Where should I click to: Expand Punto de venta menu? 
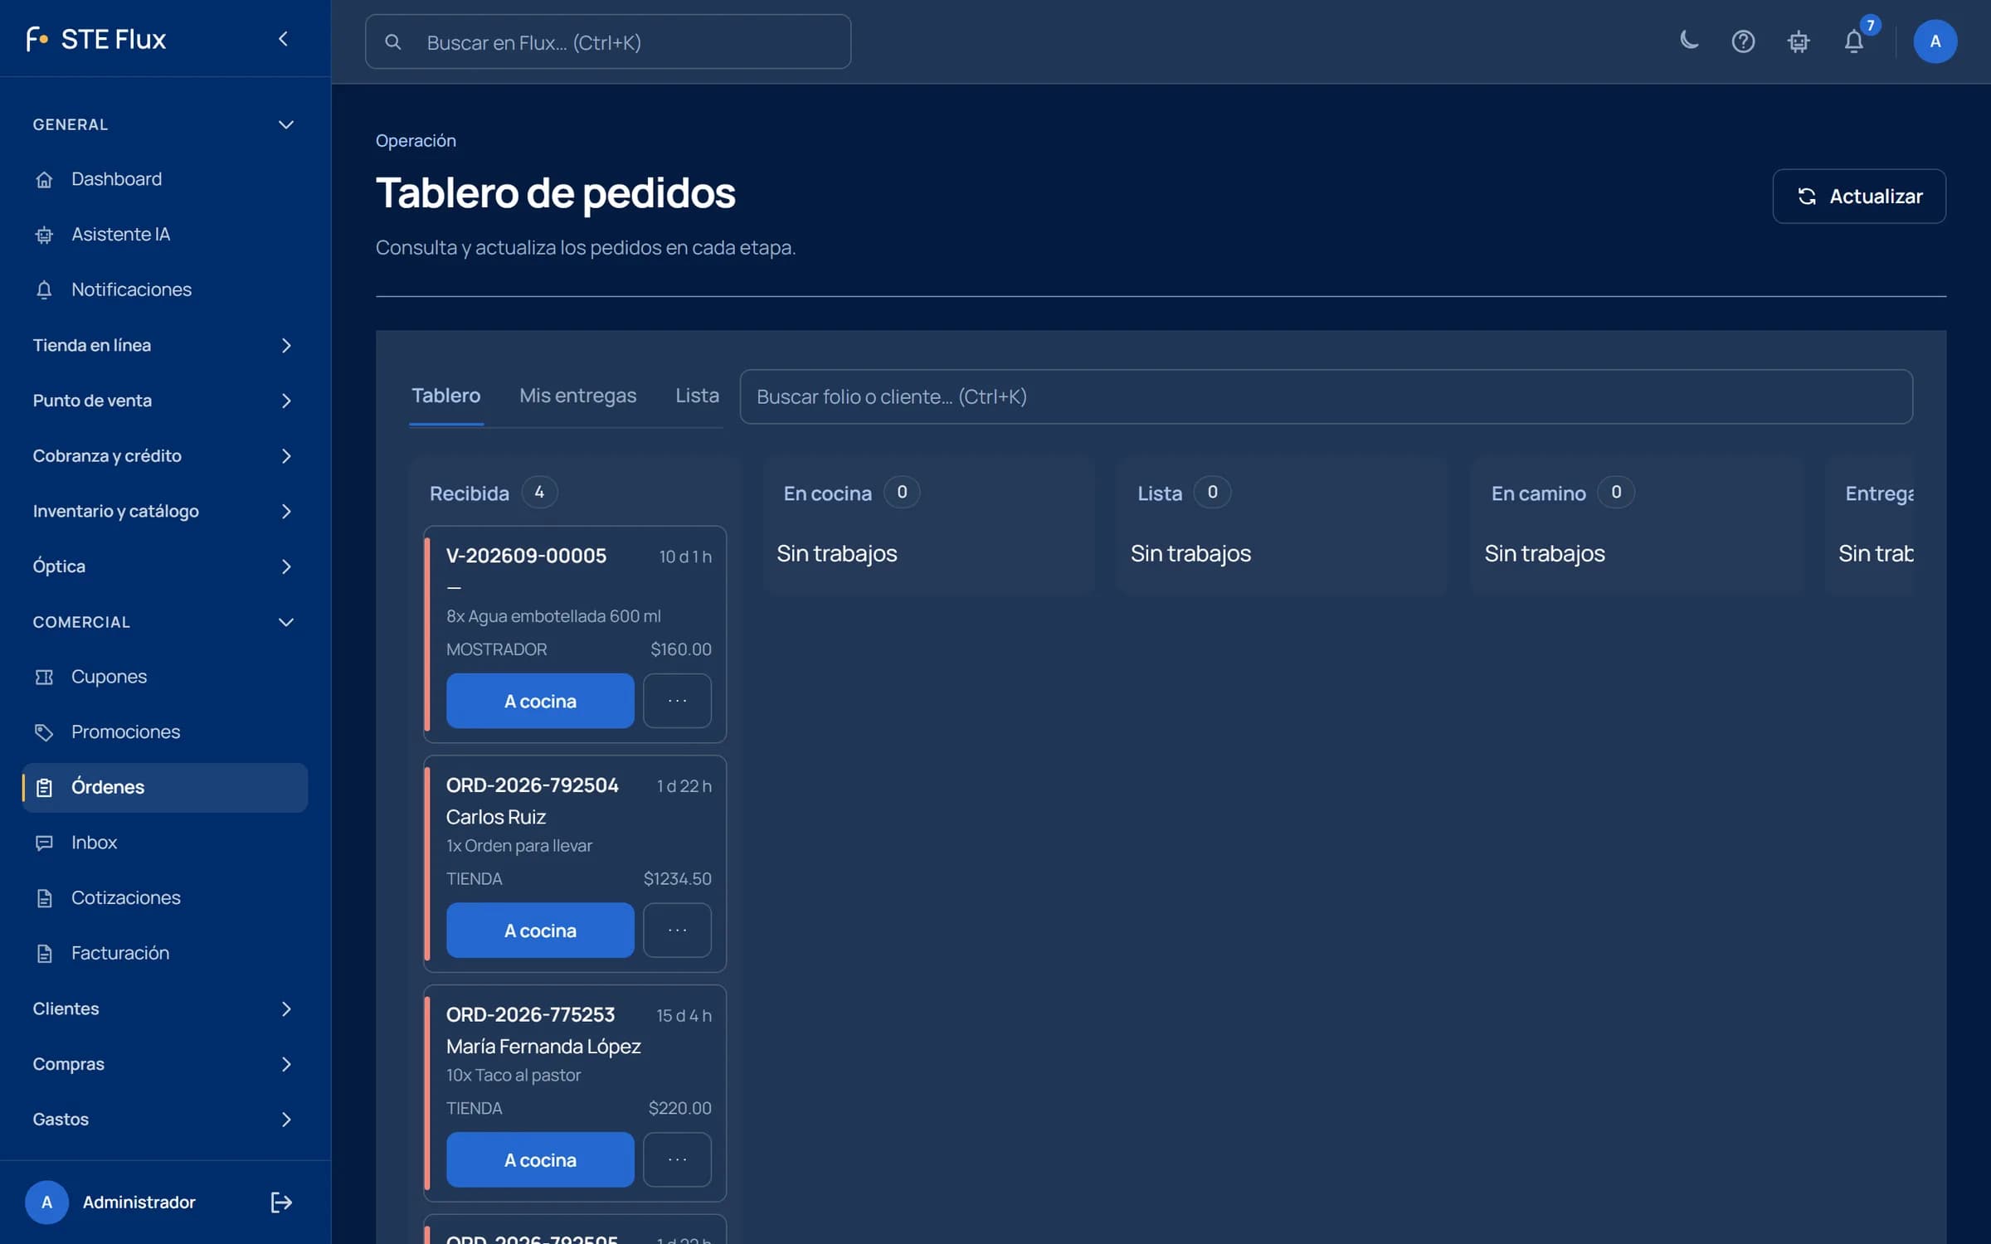165,401
